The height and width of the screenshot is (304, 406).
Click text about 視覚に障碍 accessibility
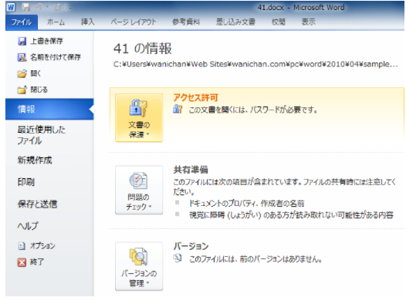click(x=291, y=215)
